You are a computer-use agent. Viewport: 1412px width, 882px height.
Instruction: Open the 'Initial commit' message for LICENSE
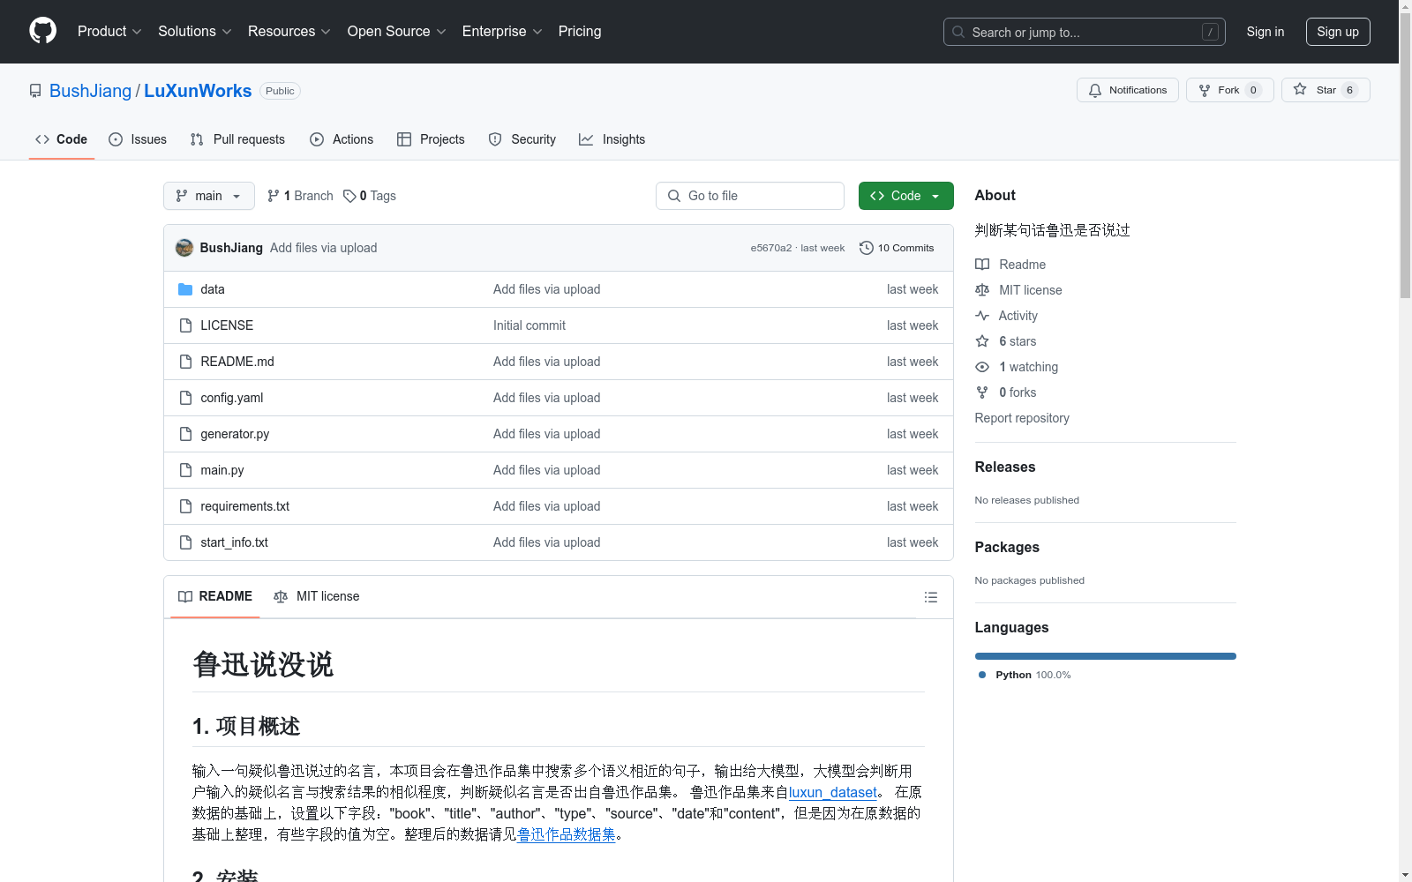point(529,325)
